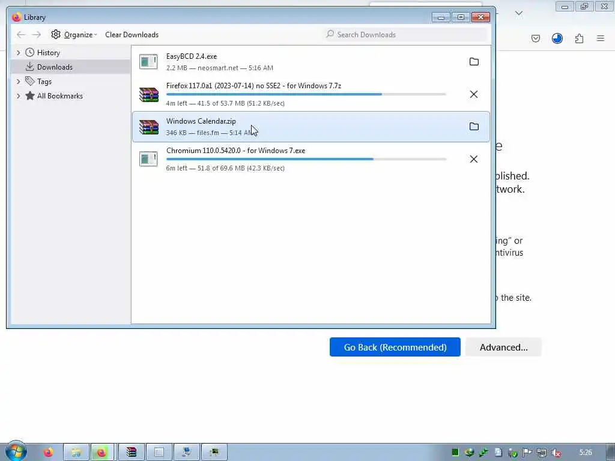This screenshot has width=615, height=461.
Task: Select the Firefox 117.0a1 no SSE2 file name
Action: tap(253, 86)
